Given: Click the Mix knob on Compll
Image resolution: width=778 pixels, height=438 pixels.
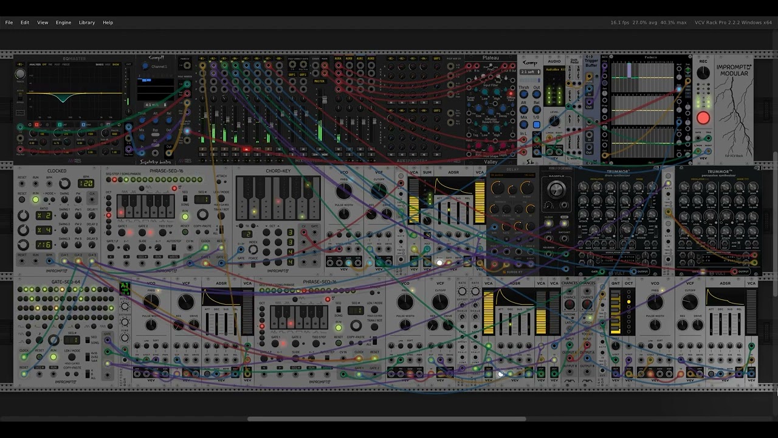Looking at the screenshot, I should [x=142, y=137].
